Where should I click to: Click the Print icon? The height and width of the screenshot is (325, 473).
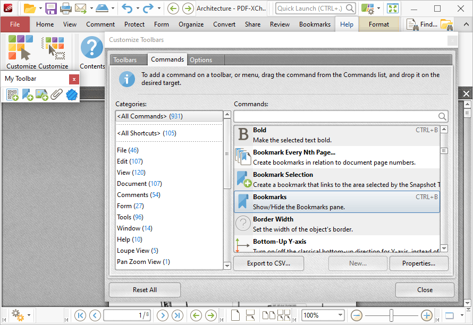[x=66, y=8]
